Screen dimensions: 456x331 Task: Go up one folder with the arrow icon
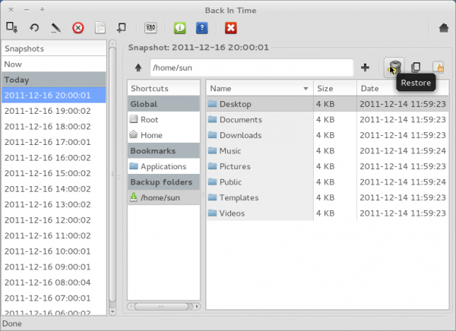(138, 68)
